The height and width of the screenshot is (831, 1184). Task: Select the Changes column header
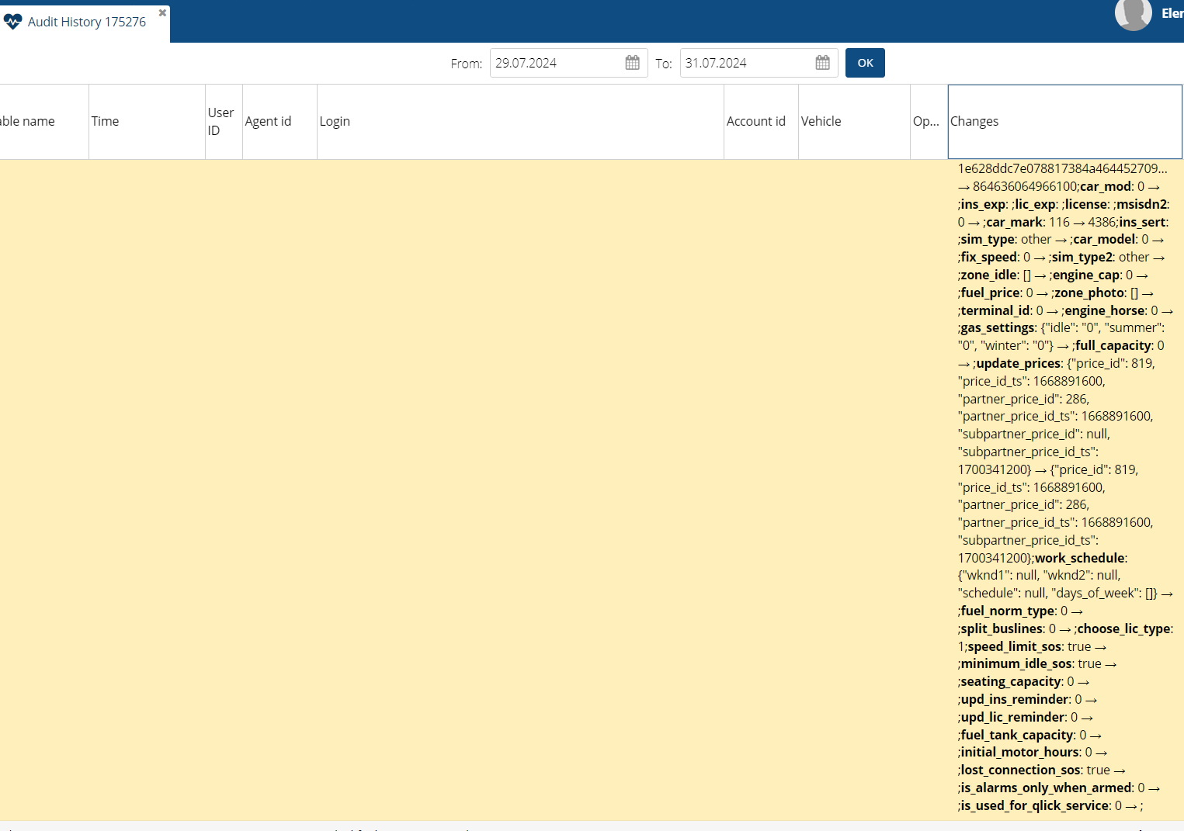(x=974, y=122)
